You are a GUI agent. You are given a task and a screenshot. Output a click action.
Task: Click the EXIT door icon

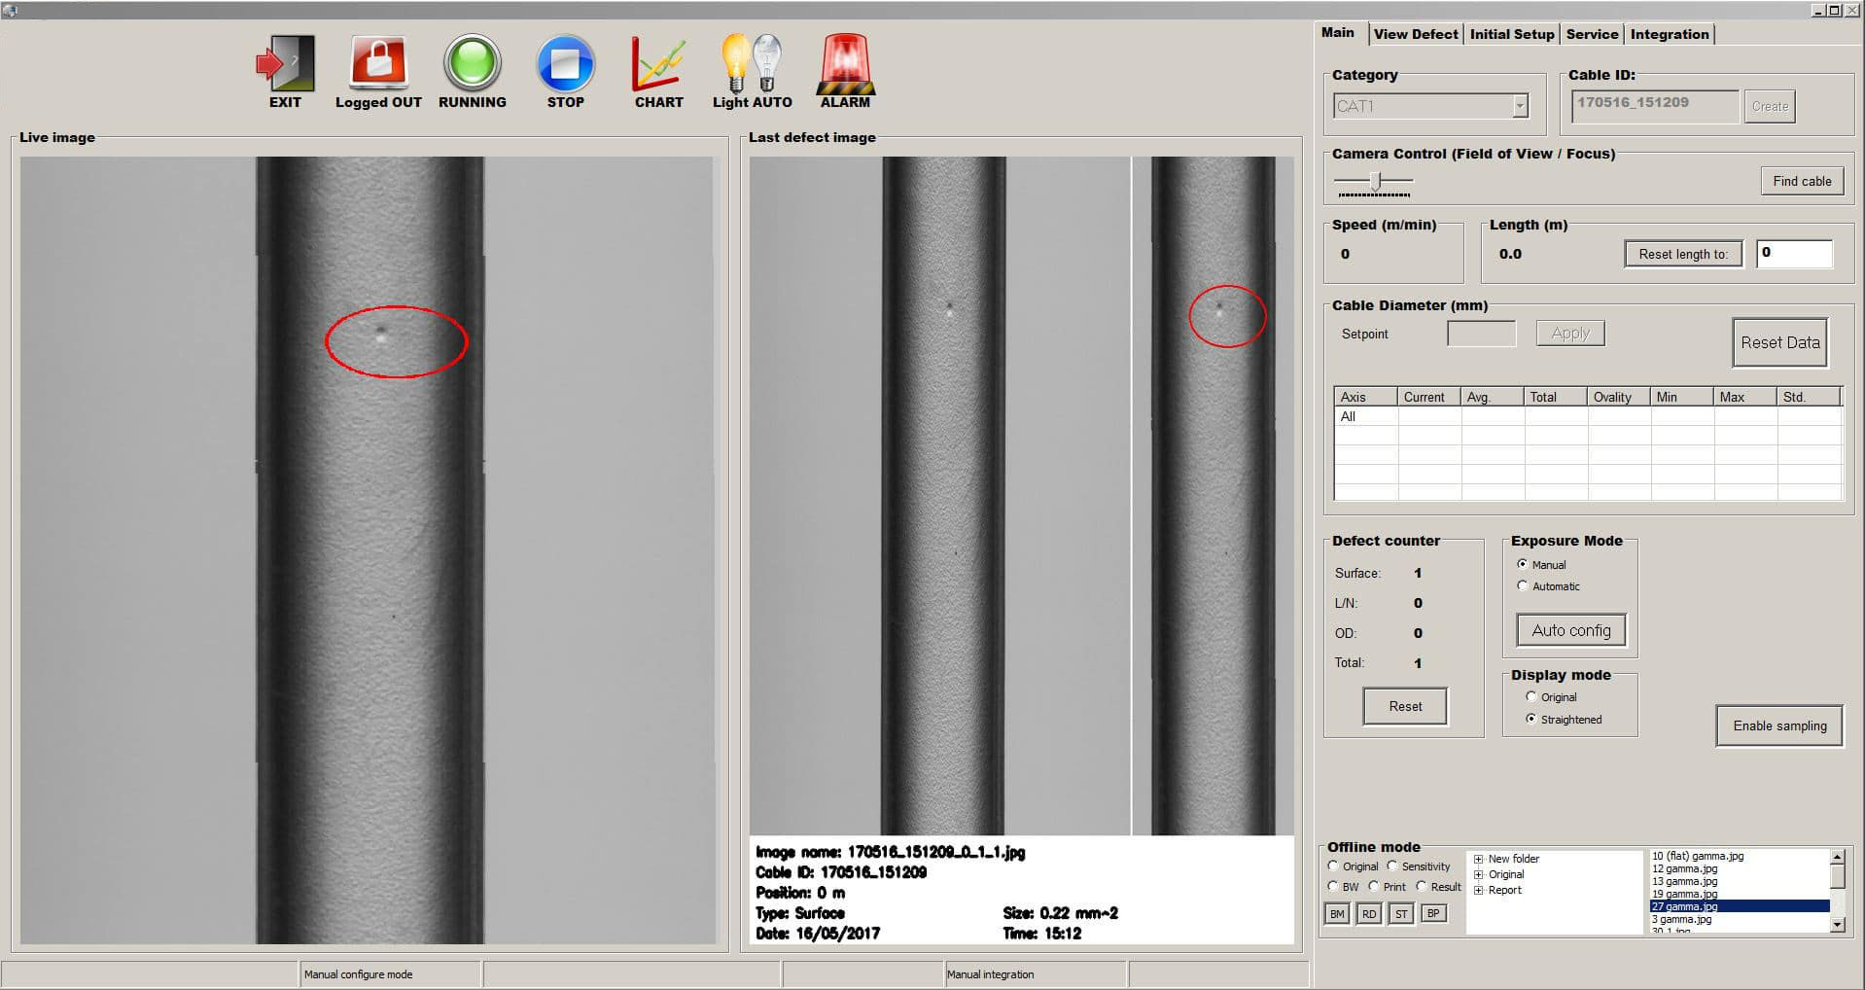pyautogui.click(x=285, y=63)
